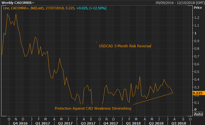Click the Q3 2018 quarter label
This screenshot has height=125, width=205.
click(x=179, y=123)
